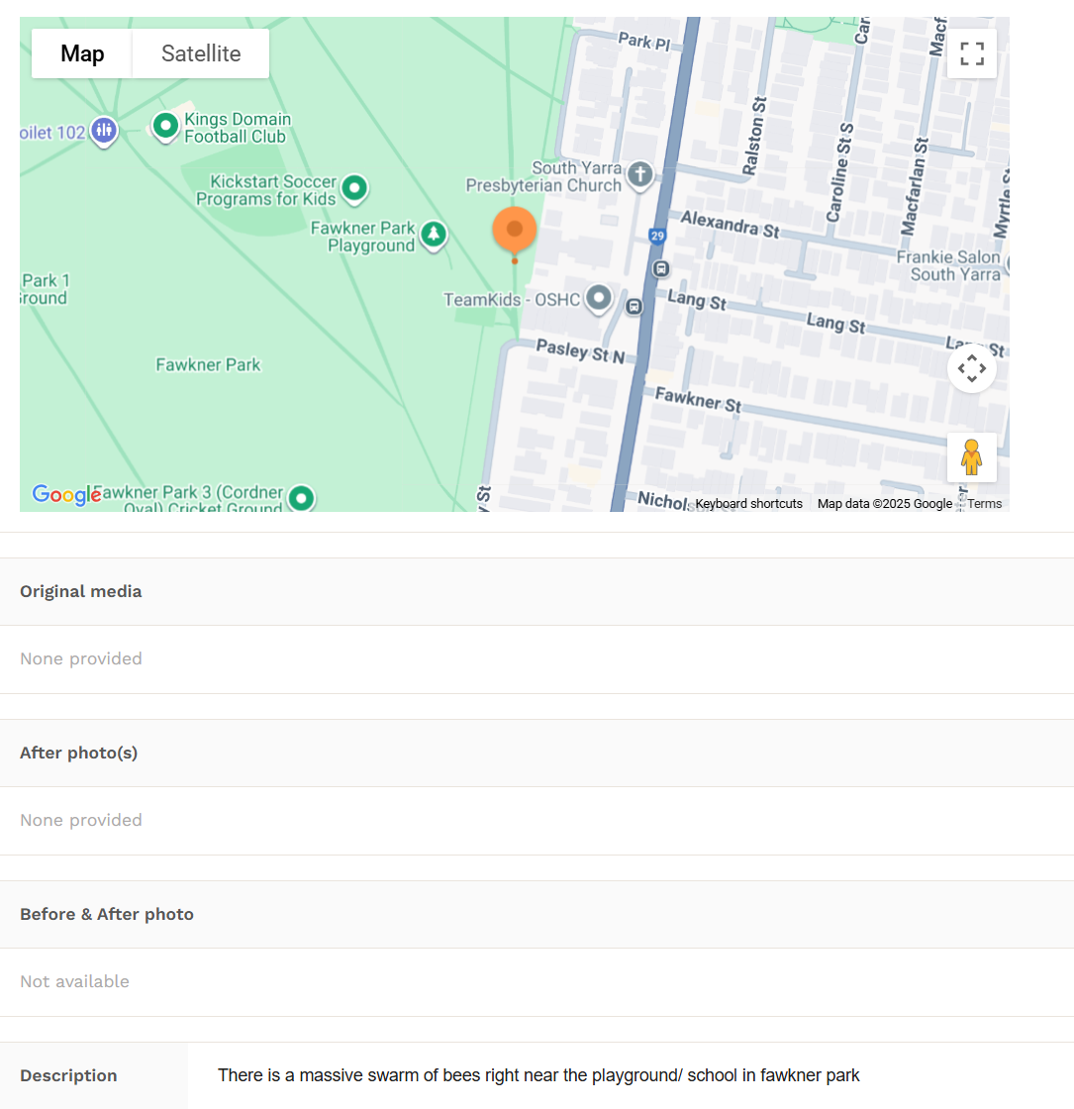Click the Fawkner Park label

208,365
